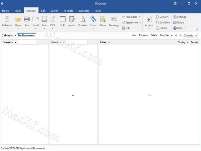201x151 pixels.
Task: Expand the Templates dropdown
Action: click(x=140, y=17)
